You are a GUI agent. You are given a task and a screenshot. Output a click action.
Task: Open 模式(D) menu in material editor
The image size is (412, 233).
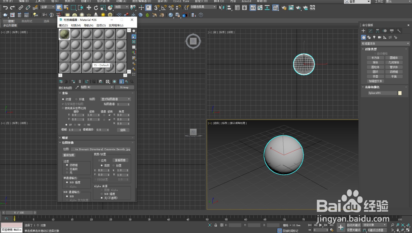[63, 25]
